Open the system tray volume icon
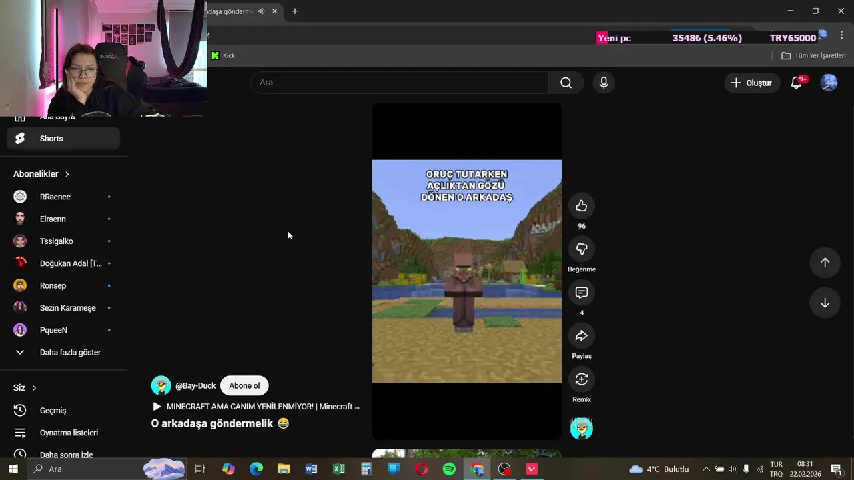 732,469
